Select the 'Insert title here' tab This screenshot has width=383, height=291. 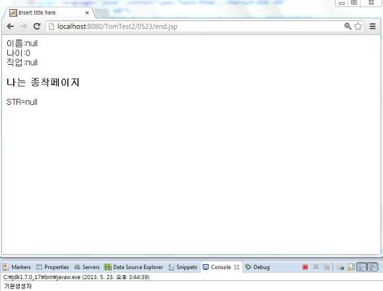[49, 13]
